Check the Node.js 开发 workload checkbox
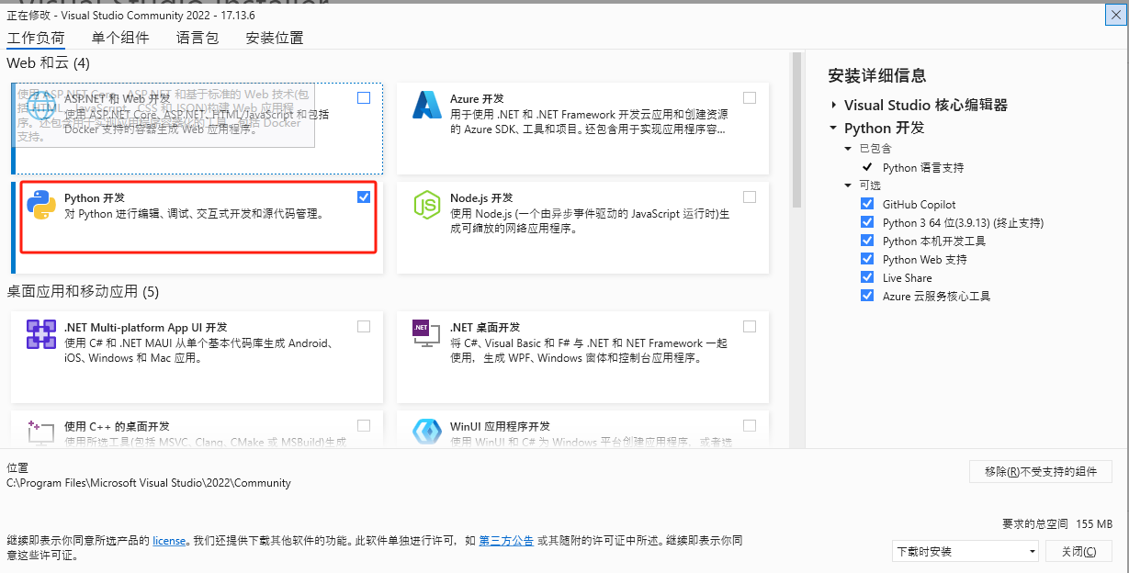Viewport: 1129px width, 573px height. tap(750, 197)
